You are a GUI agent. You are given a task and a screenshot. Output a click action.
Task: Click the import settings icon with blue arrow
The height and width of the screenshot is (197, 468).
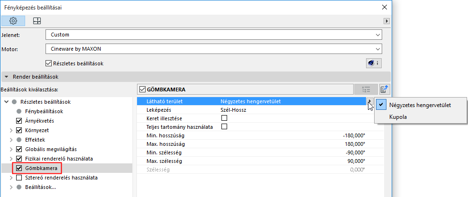tap(384, 89)
